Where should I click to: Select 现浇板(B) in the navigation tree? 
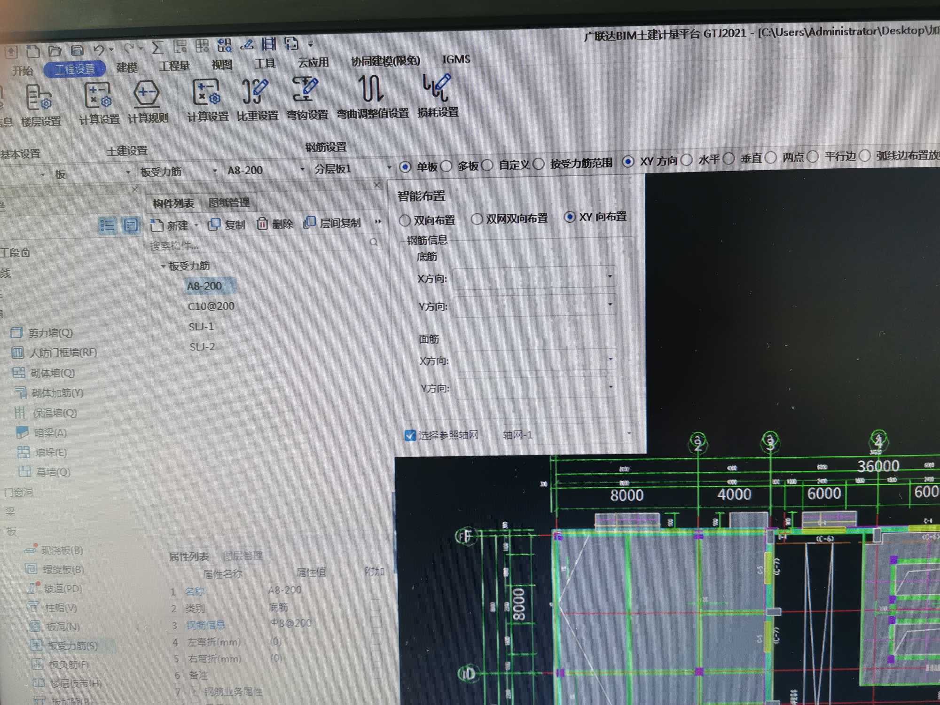(54, 550)
